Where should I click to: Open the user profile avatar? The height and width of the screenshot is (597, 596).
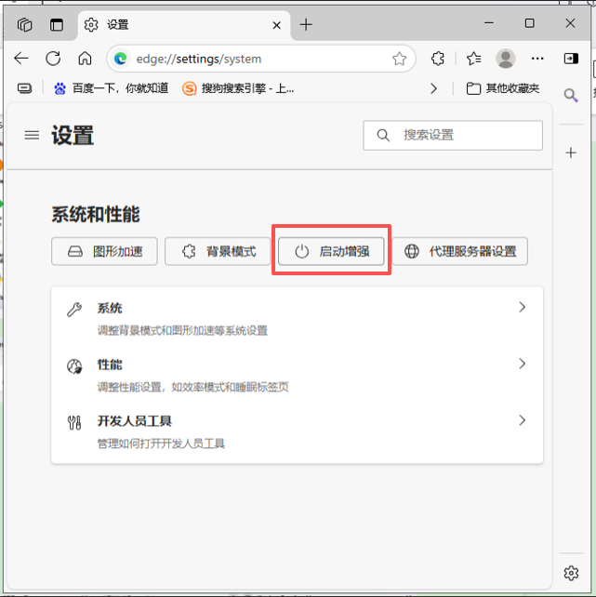point(506,59)
